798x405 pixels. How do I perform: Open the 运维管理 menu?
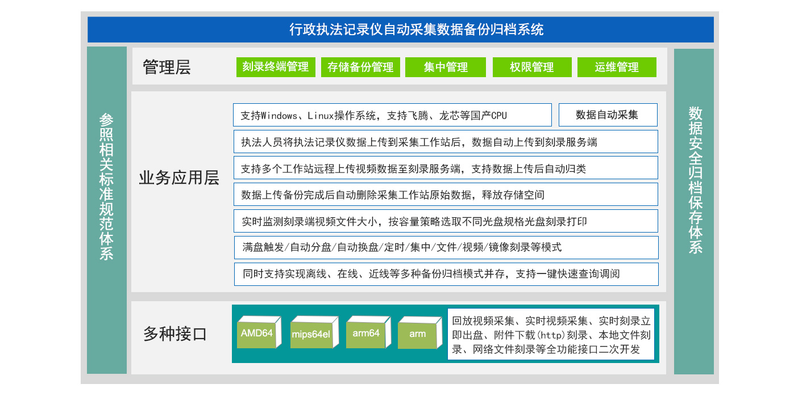[617, 67]
